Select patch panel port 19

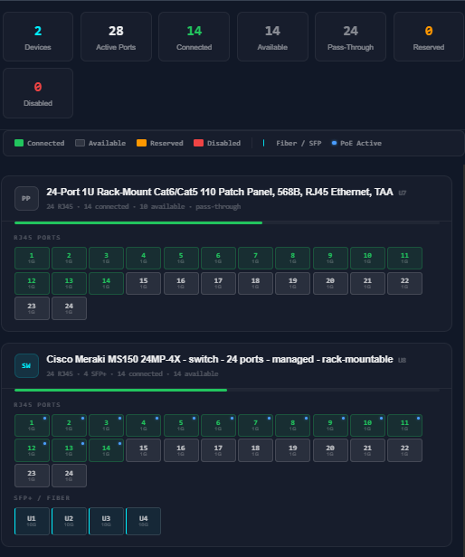292,283
